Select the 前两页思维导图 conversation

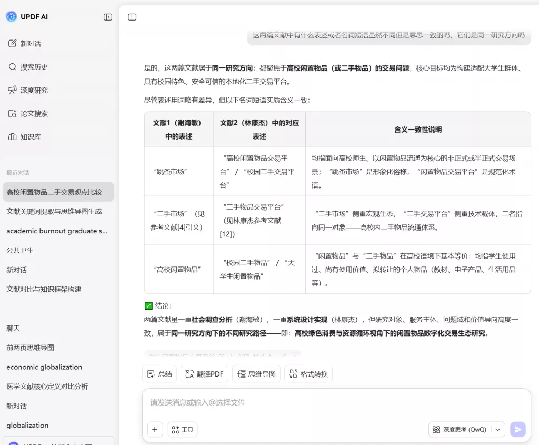click(29, 348)
